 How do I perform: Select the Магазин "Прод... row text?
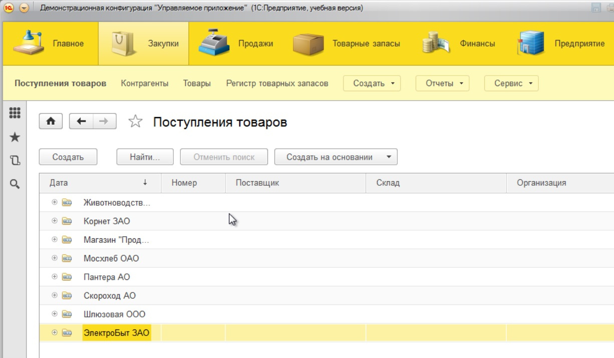pos(116,240)
